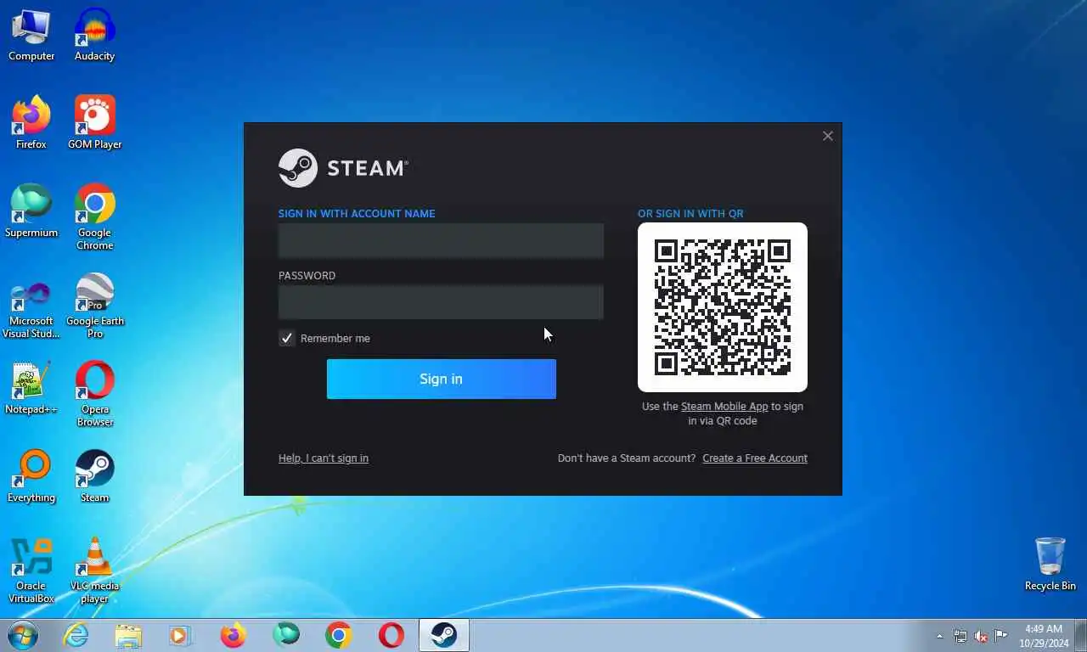Show hidden system tray icons
1087x652 pixels.
[939, 636]
